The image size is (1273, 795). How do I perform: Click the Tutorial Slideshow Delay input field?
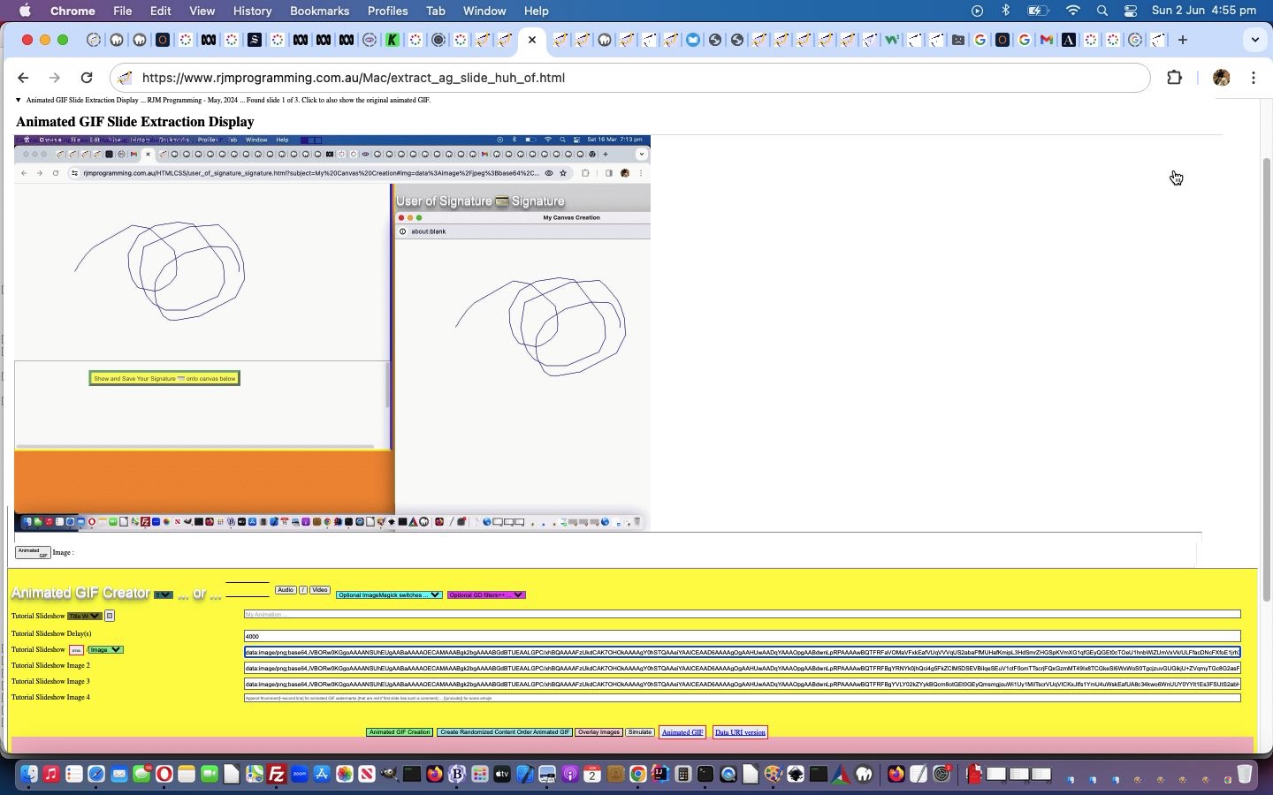(x=741, y=636)
